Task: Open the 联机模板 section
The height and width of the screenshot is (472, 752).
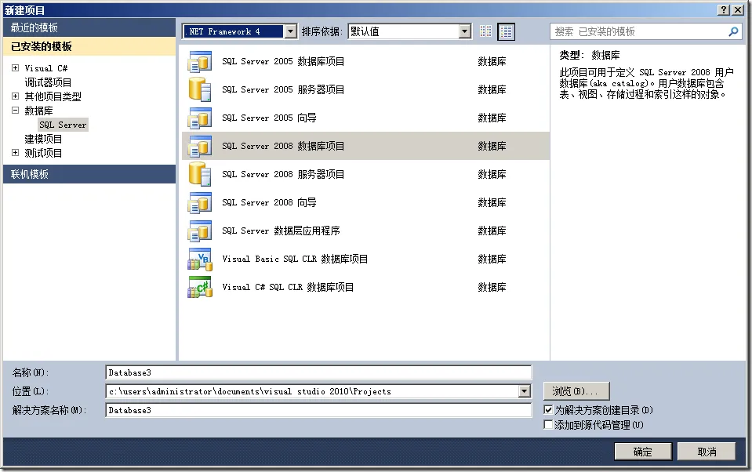Action: (89, 174)
